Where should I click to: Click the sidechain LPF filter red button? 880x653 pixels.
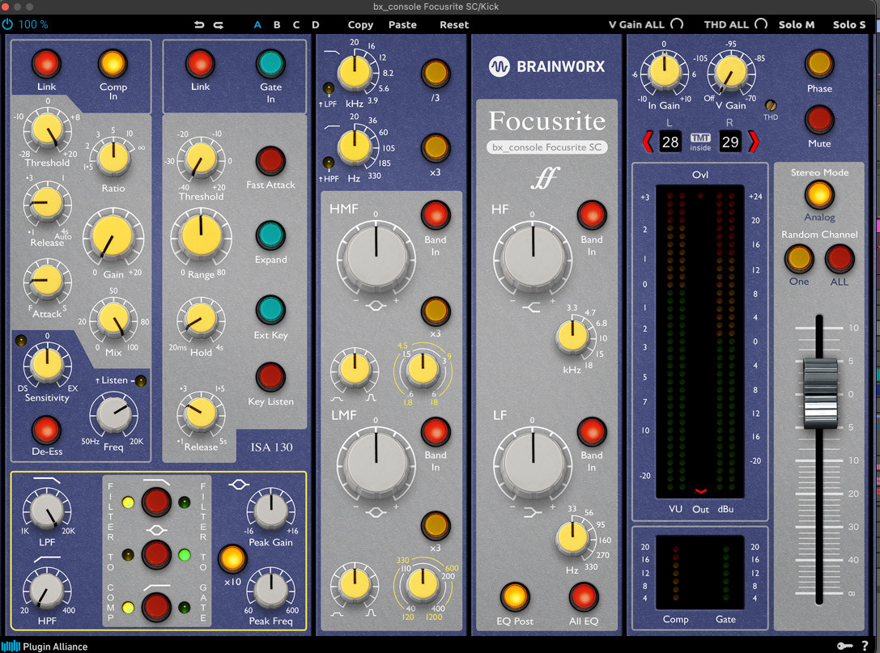pyautogui.click(x=156, y=502)
